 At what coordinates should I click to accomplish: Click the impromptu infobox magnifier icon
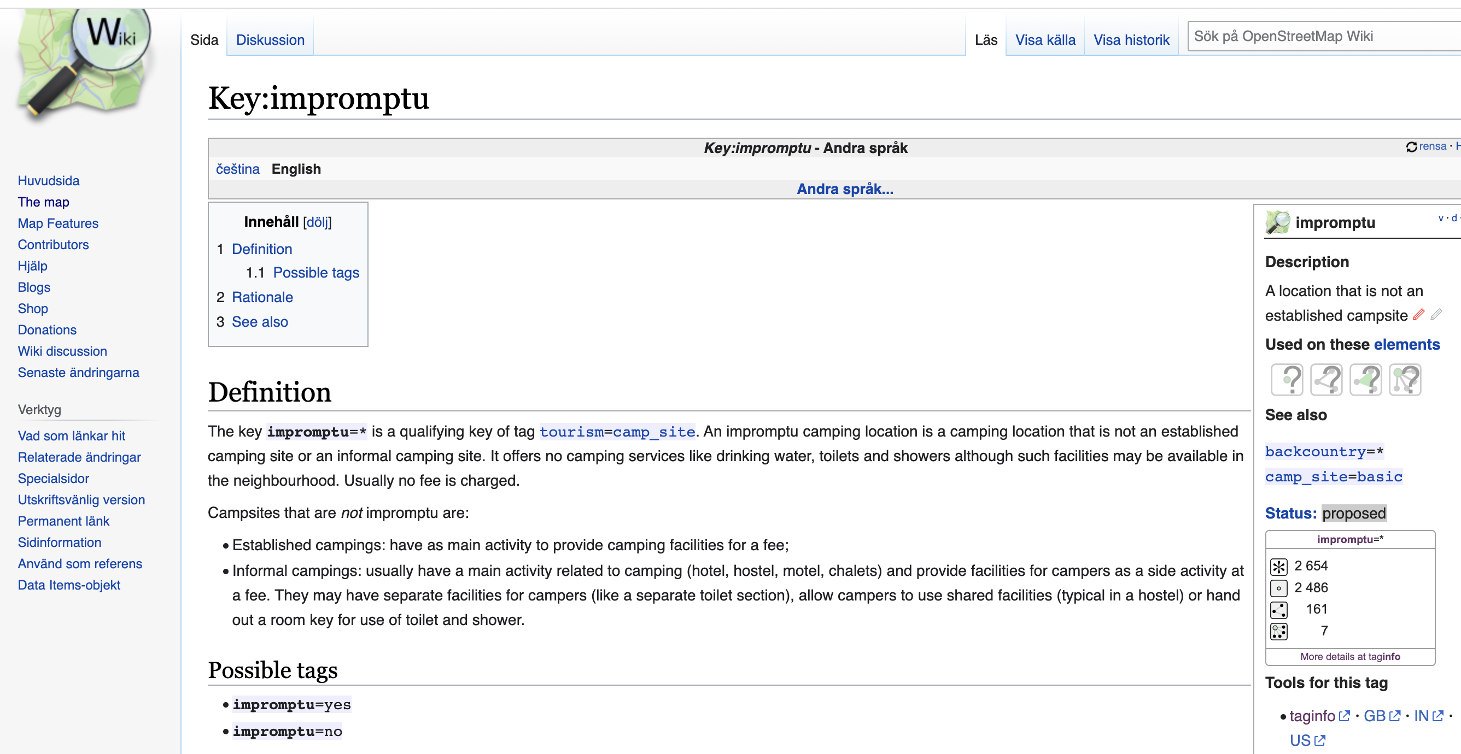point(1278,222)
